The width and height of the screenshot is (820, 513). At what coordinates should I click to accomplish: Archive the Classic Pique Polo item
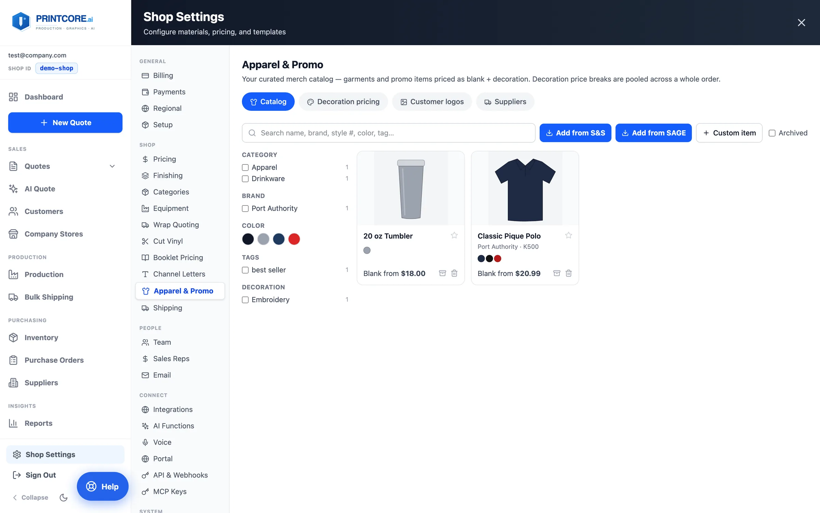point(557,273)
